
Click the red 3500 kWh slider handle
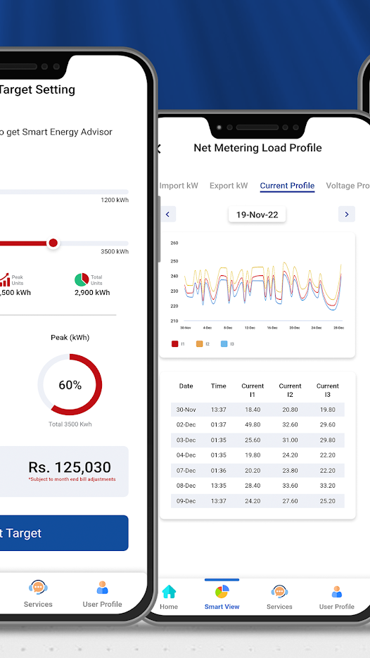(53, 243)
